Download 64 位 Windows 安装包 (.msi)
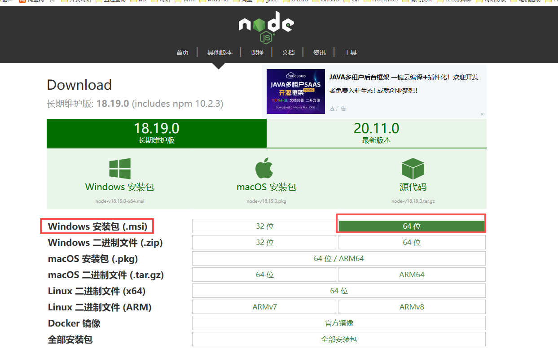This screenshot has height=353, width=558. tap(412, 226)
